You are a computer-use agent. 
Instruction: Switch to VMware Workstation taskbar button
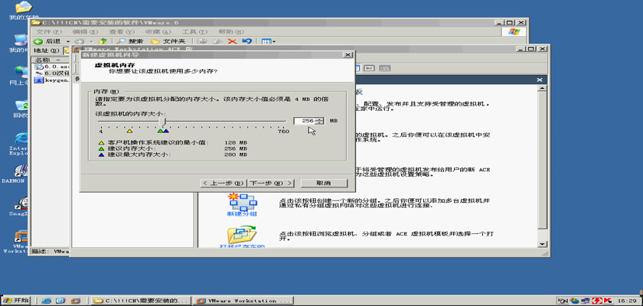point(243,301)
